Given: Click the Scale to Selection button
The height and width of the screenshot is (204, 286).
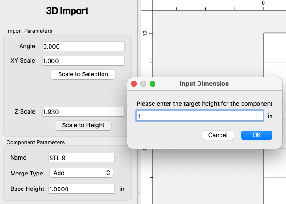Looking at the screenshot, I should [x=83, y=74].
